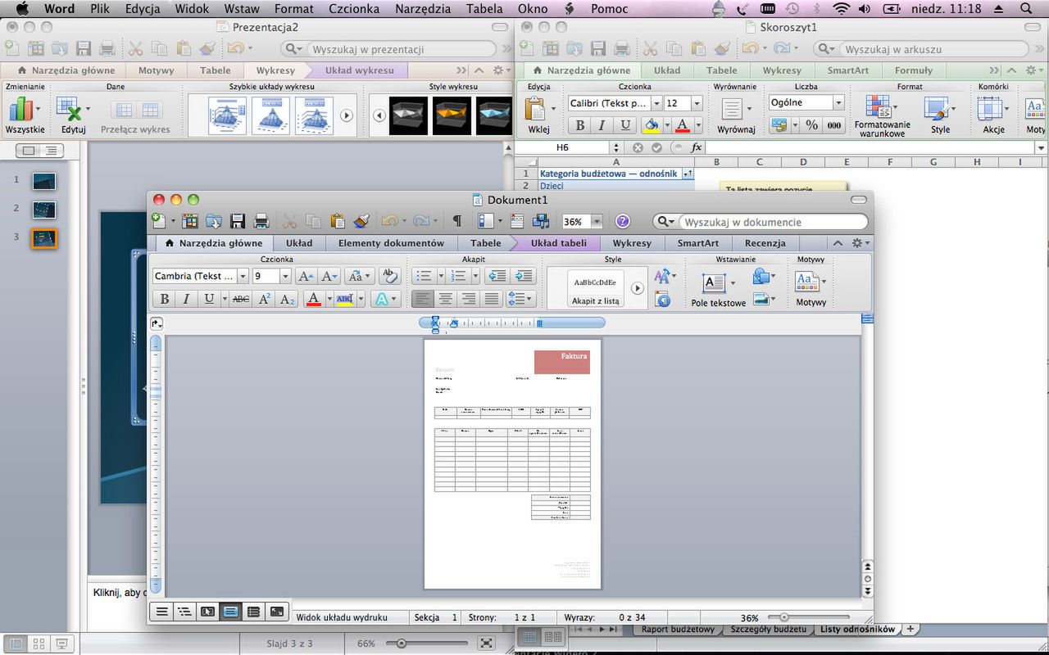This screenshot has width=1049, height=655.
Task: Toggle Underline in the Word ribbon
Action: [209, 300]
